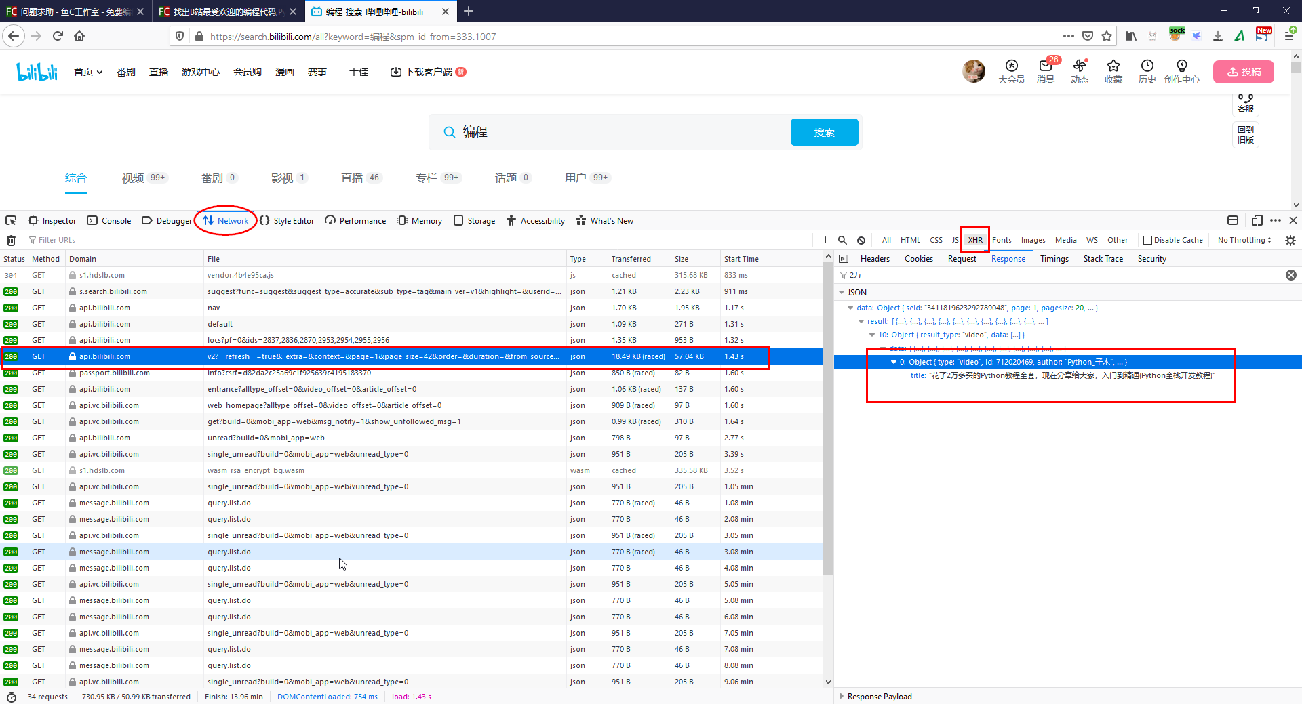Viewport: 1302px width, 704px height.
Task: Open network search magnifier icon
Action: coord(842,240)
